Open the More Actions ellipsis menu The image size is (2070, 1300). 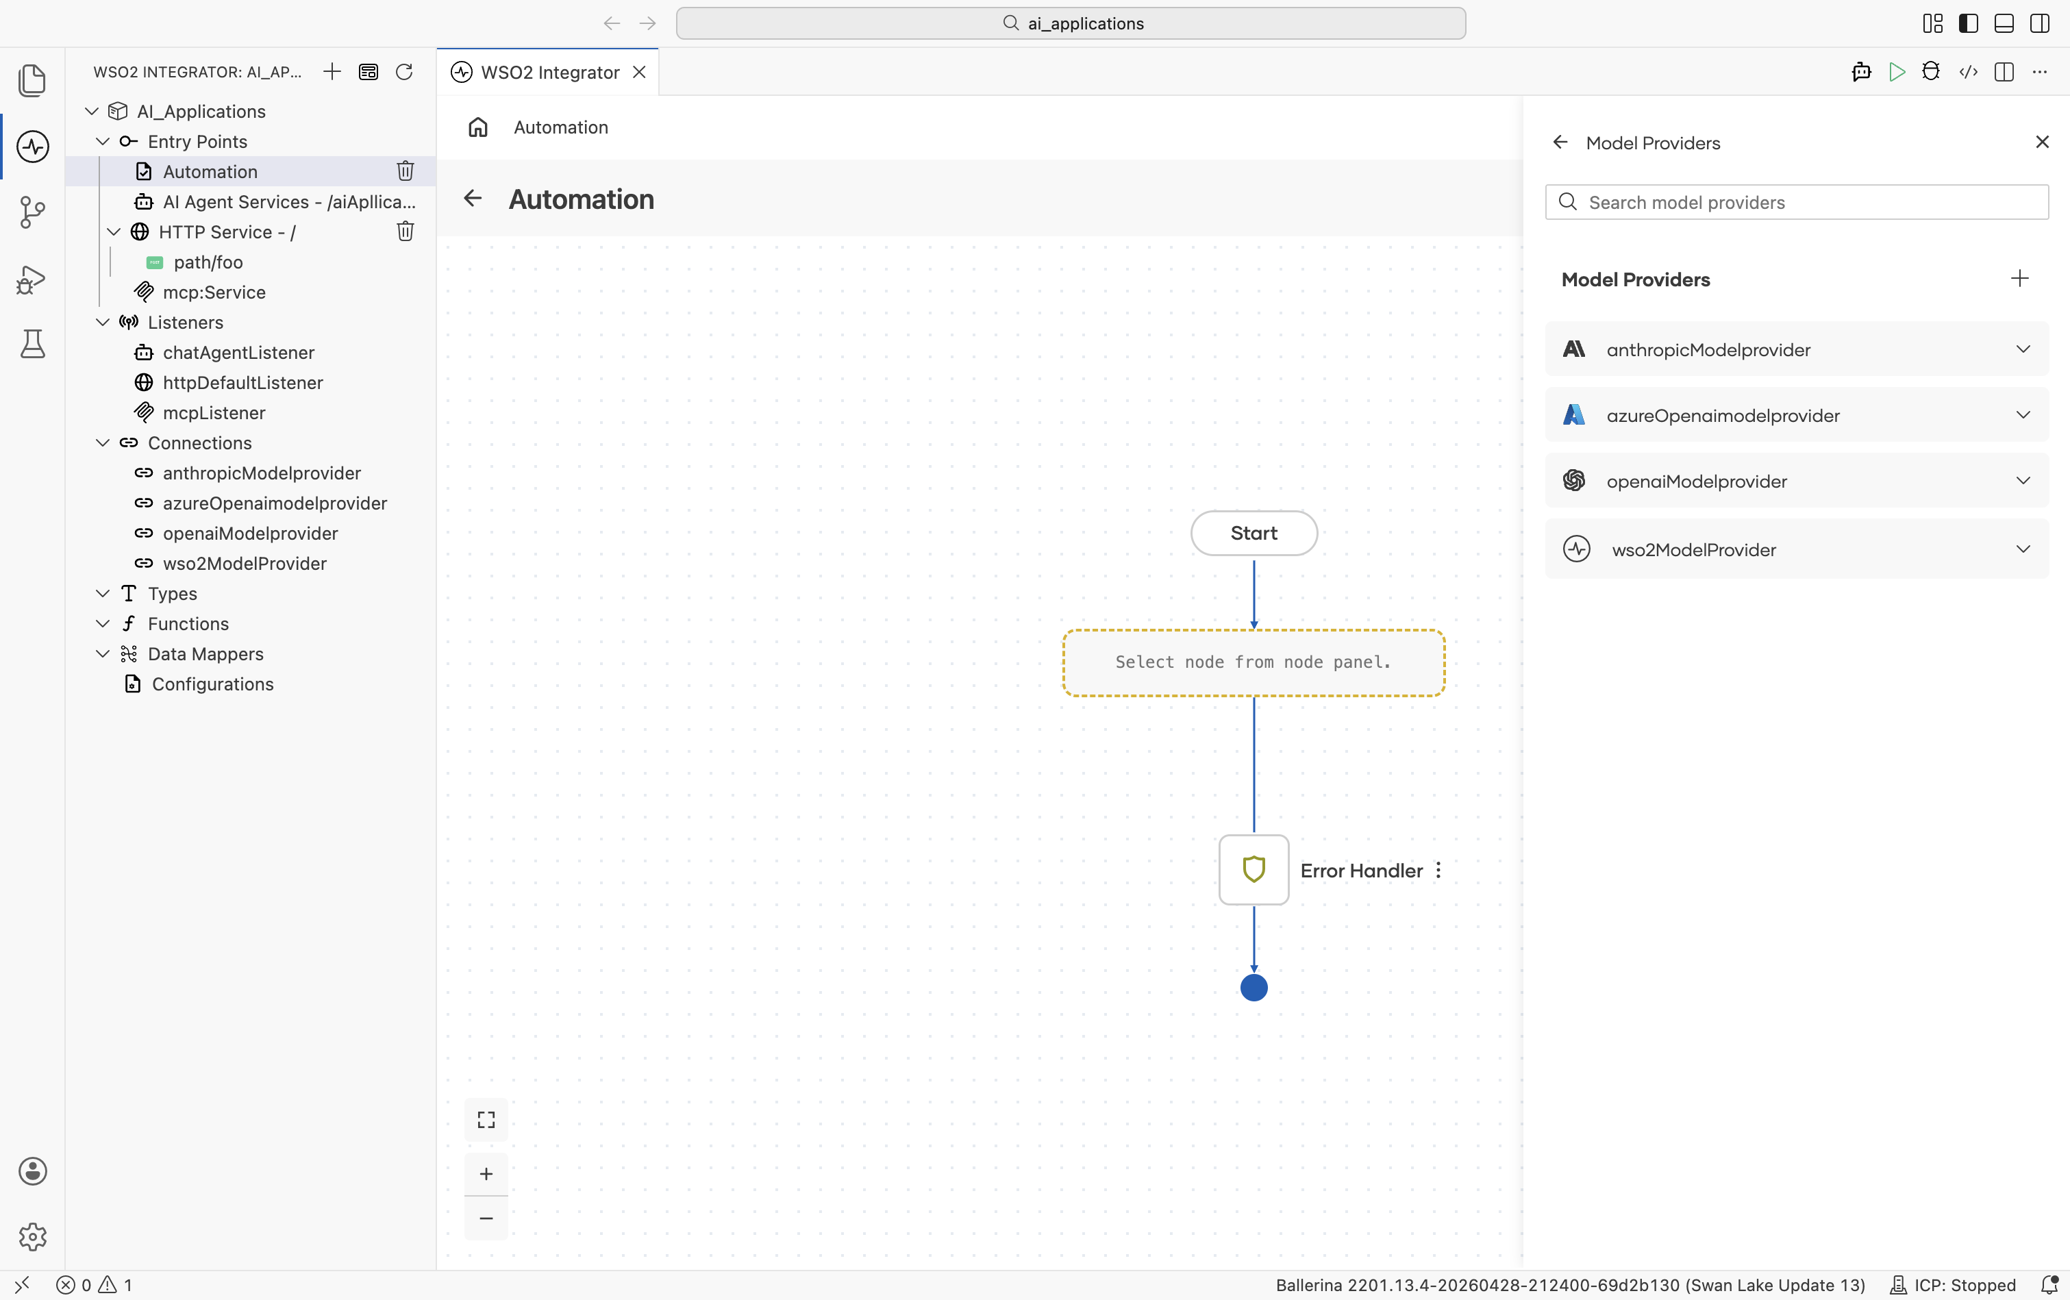pyautogui.click(x=2040, y=71)
